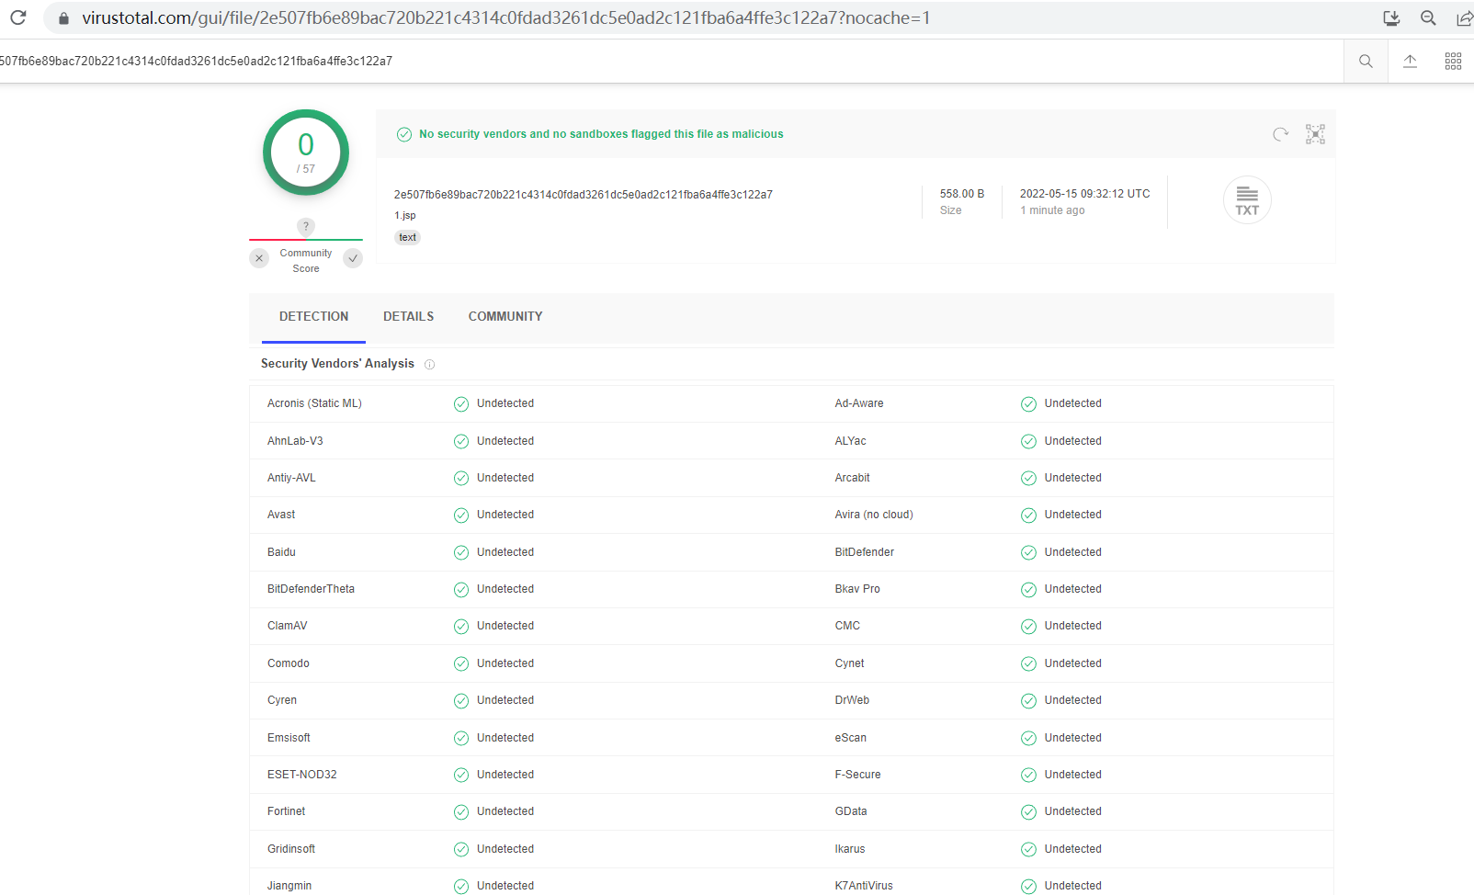Click 'No security vendors' banner message
Screen dimensions: 1474x895
601,134
